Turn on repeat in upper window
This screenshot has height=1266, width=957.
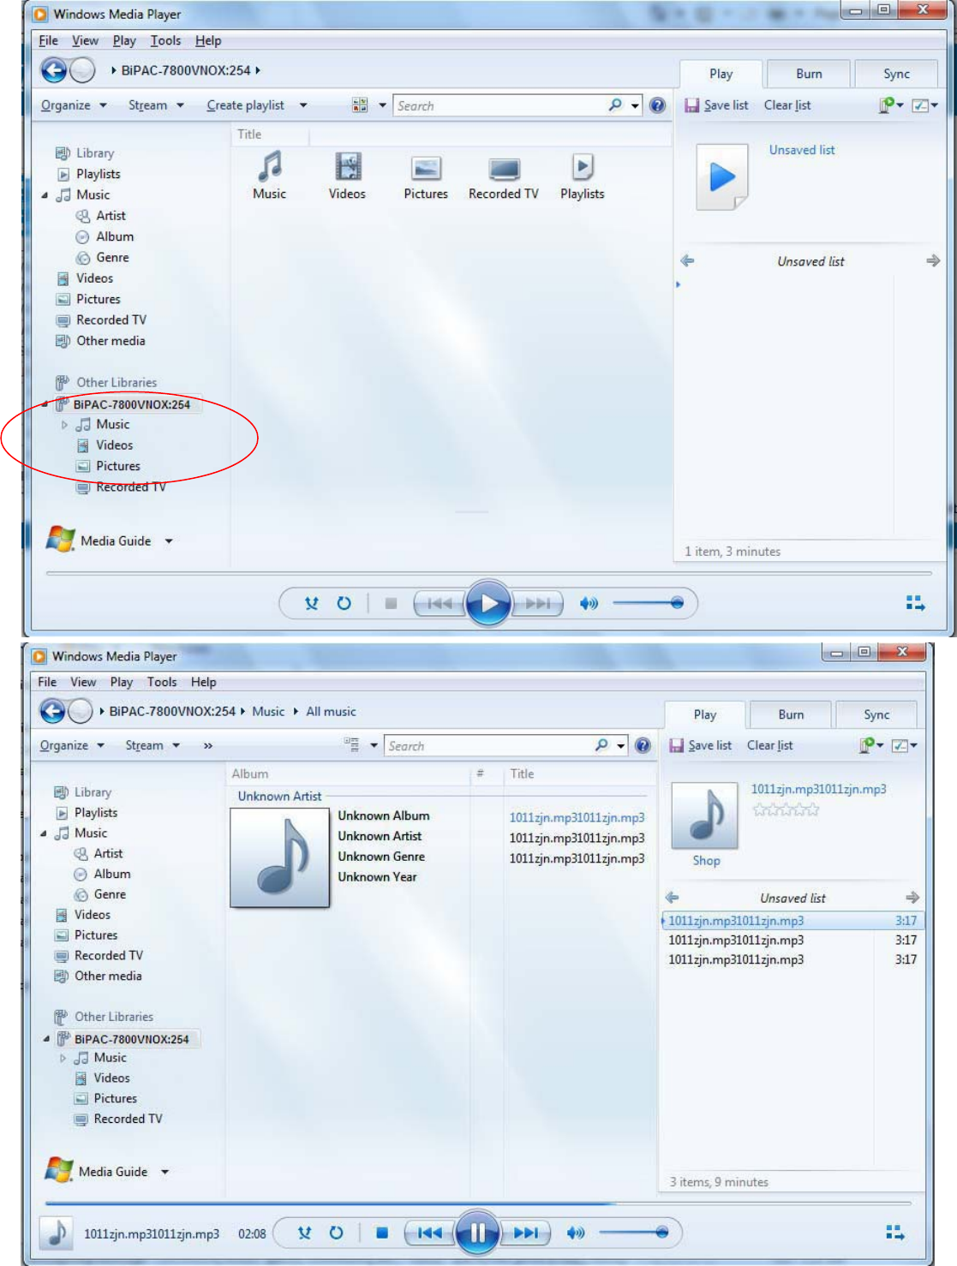pos(344,603)
